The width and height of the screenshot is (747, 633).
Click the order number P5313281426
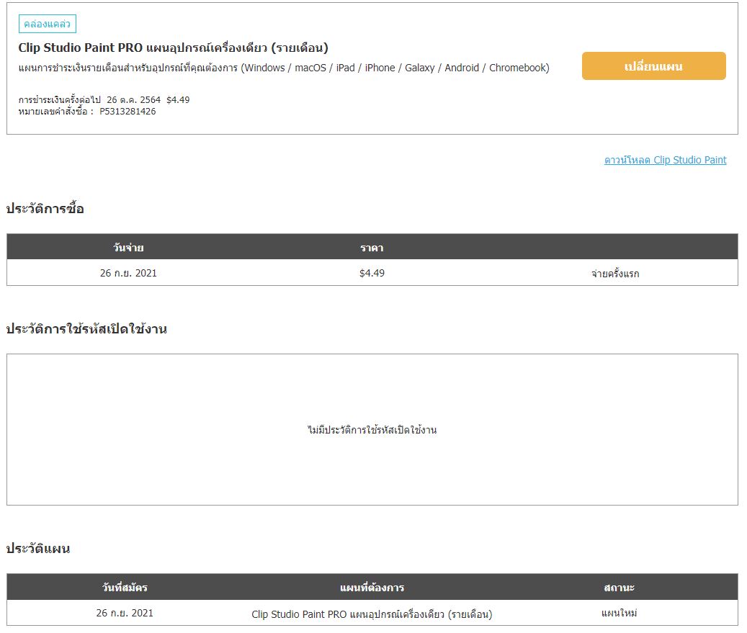click(x=128, y=112)
